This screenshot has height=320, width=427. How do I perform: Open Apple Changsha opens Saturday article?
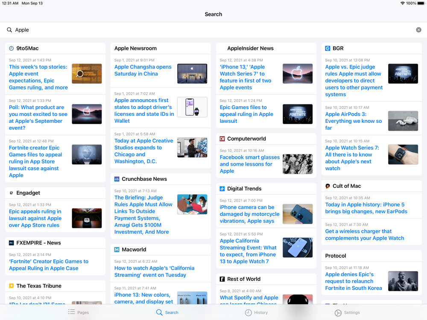point(143,70)
